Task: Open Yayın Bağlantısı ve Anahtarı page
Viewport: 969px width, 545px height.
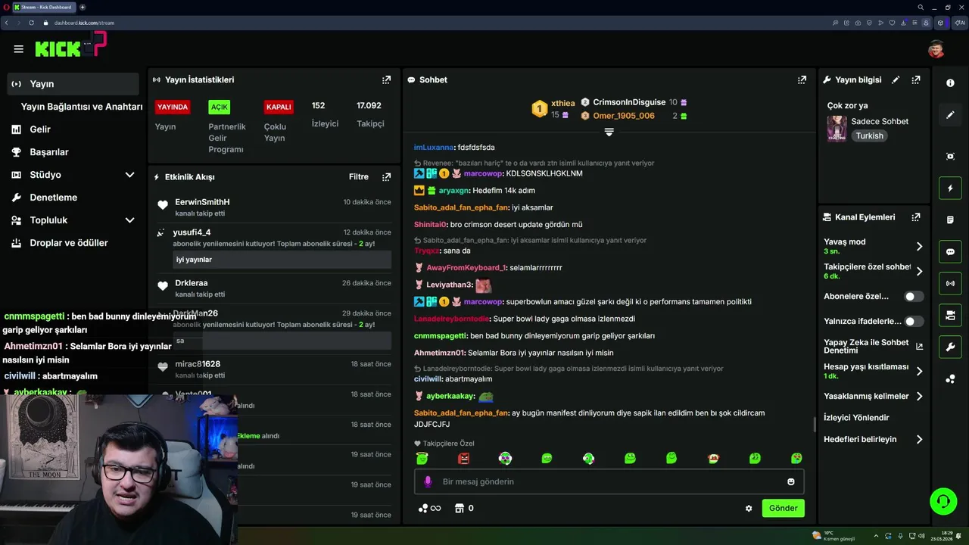Action: 82,107
